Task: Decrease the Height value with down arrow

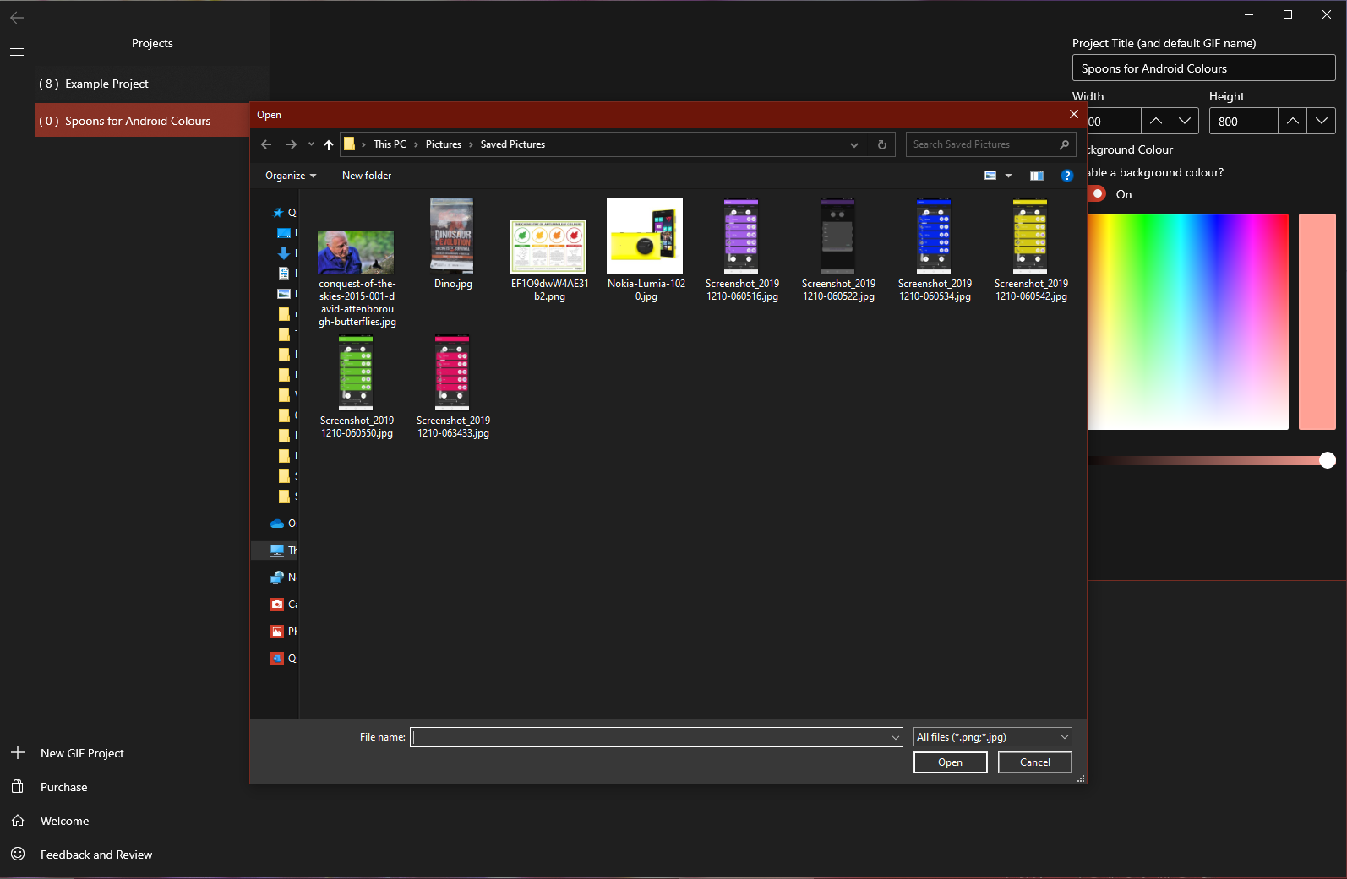Action: (x=1322, y=121)
